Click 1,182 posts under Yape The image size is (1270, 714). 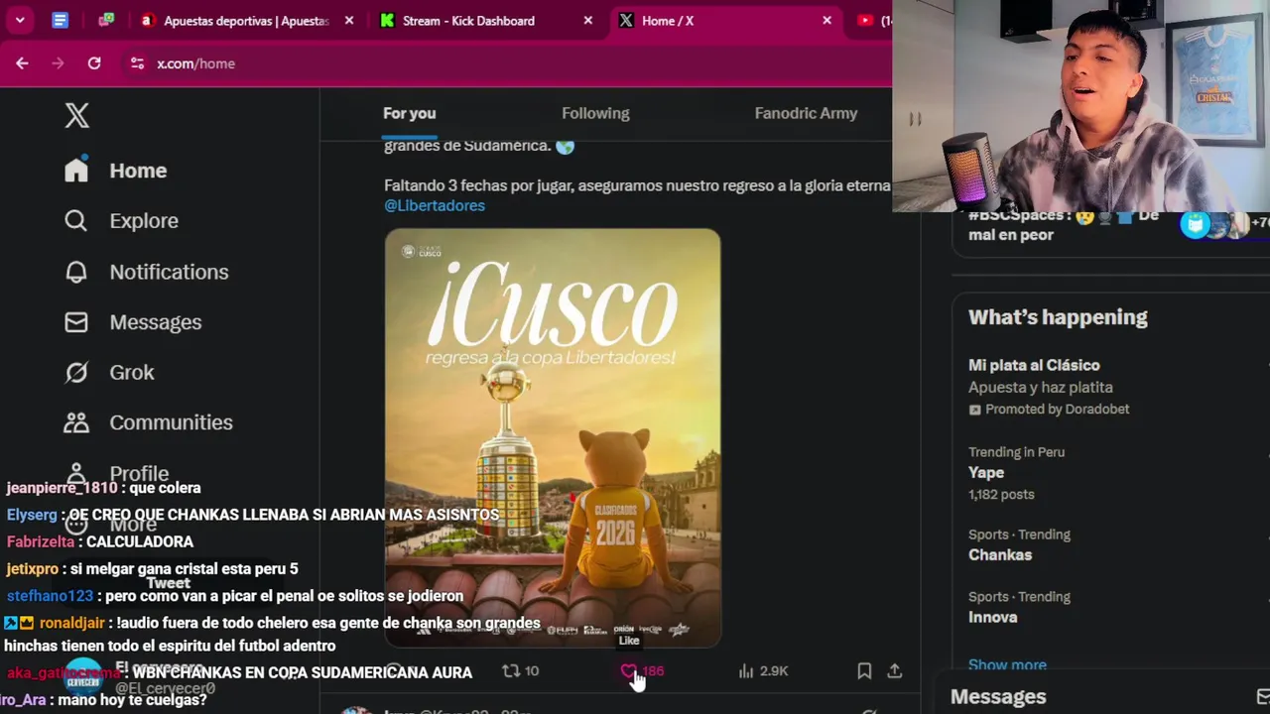[x=1001, y=494]
